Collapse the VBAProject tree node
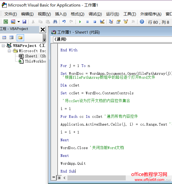Viewport: 172px width, 184px height. [x=3, y=46]
